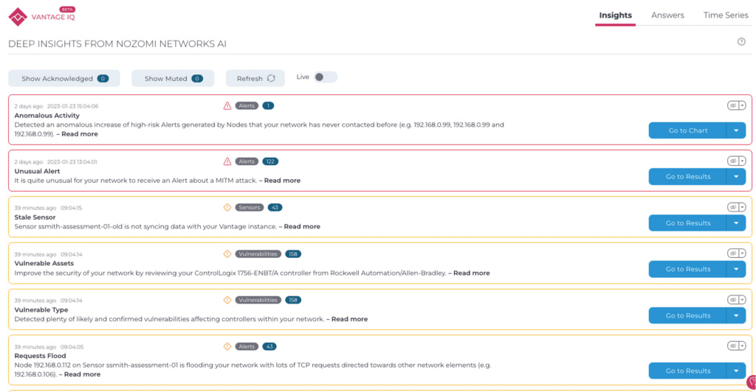Open mute options arrow on Stale Sensor
This screenshot has height=392, width=756.
[x=743, y=207]
